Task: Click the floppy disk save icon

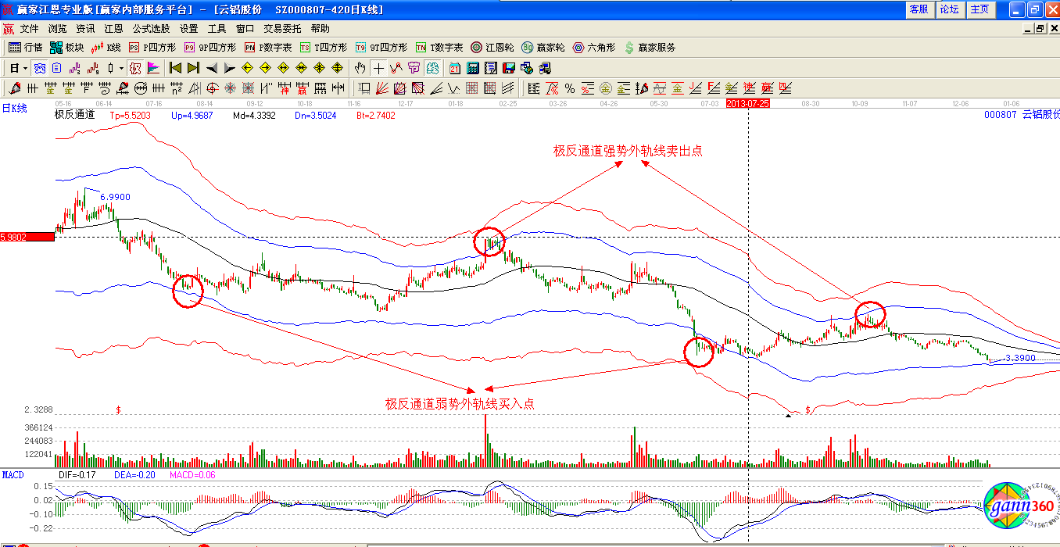Action: click(x=508, y=68)
